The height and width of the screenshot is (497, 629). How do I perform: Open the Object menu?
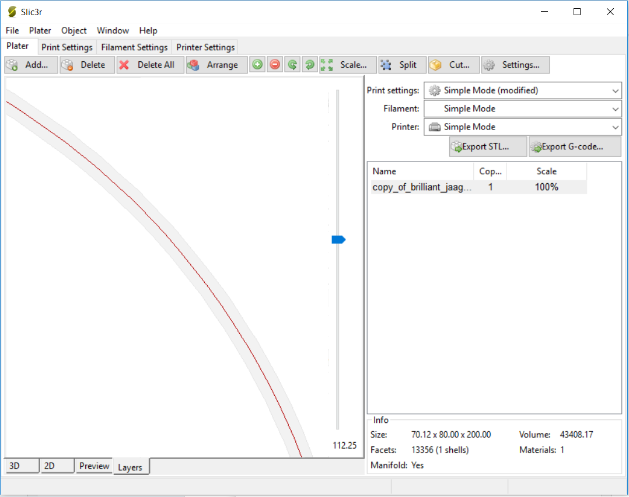pos(74,30)
